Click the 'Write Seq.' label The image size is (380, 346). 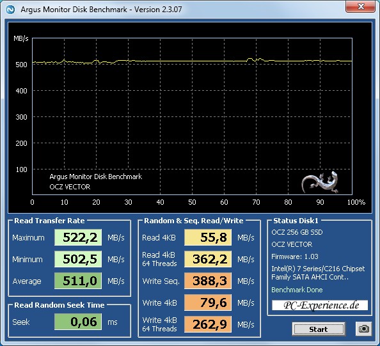coord(161,281)
